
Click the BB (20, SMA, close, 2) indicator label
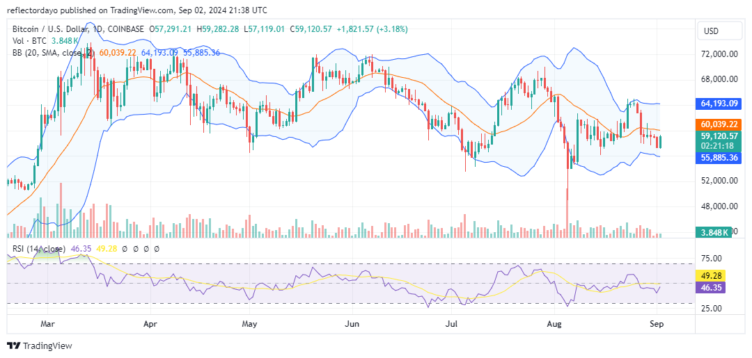[53, 53]
